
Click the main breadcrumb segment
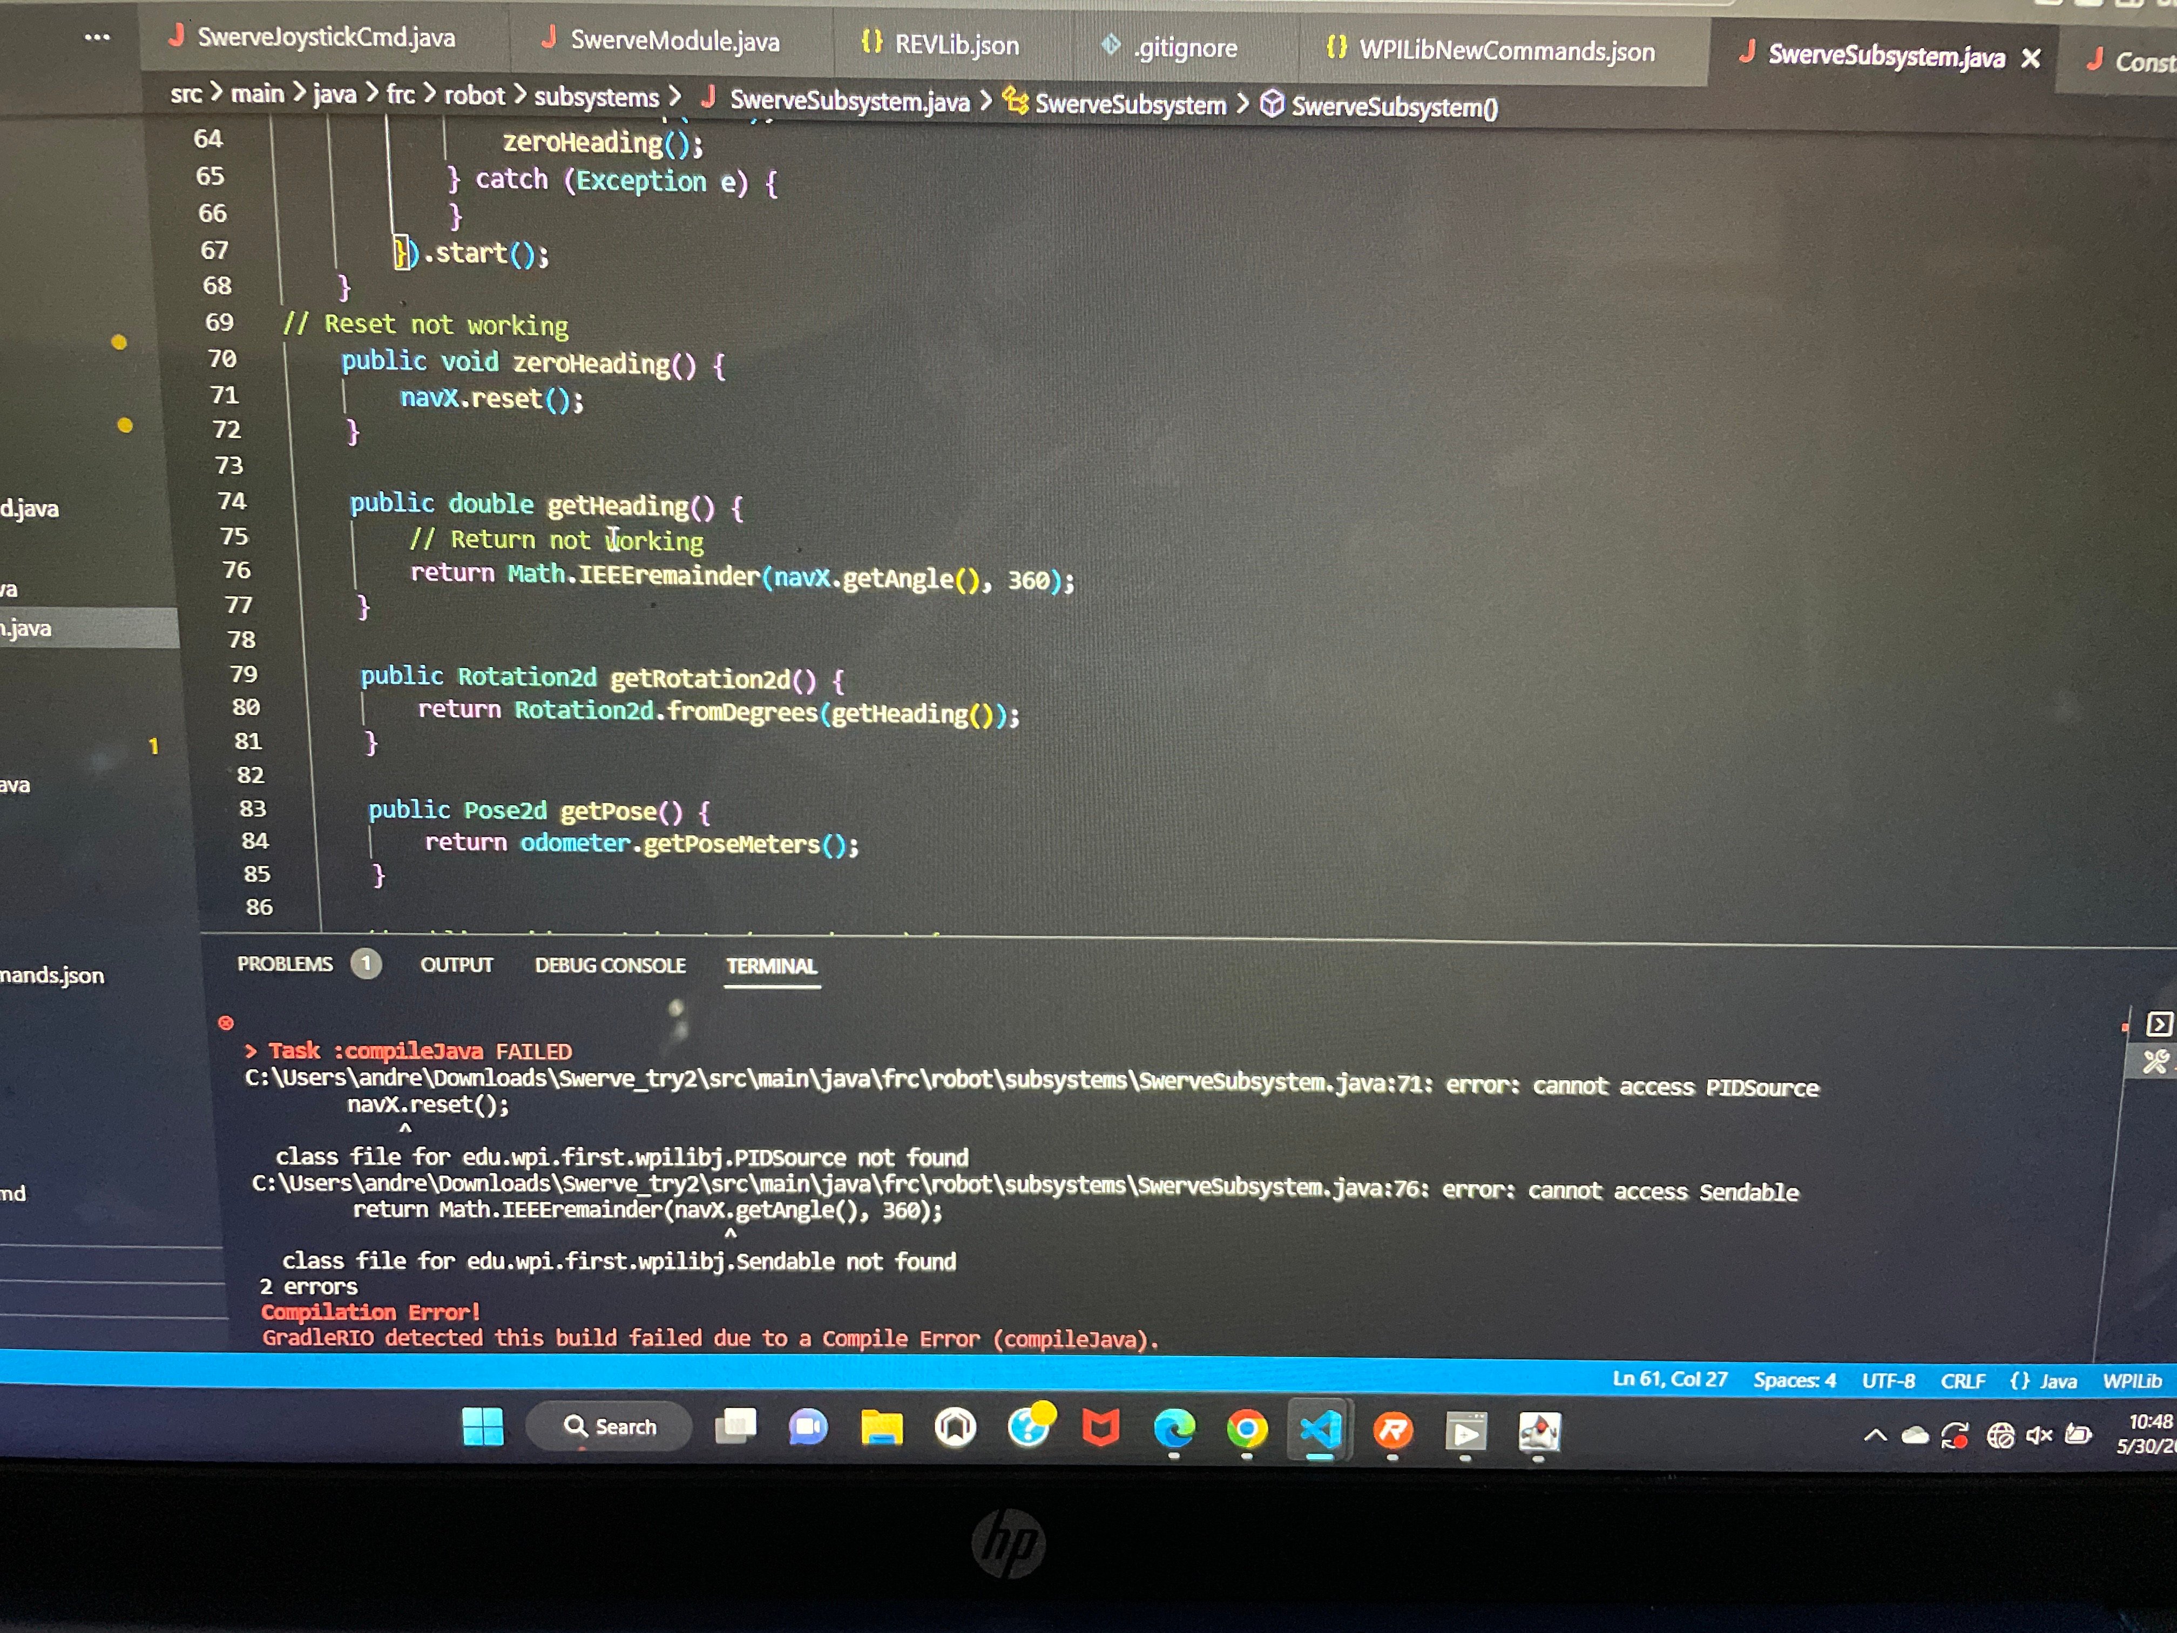point(257,93)
